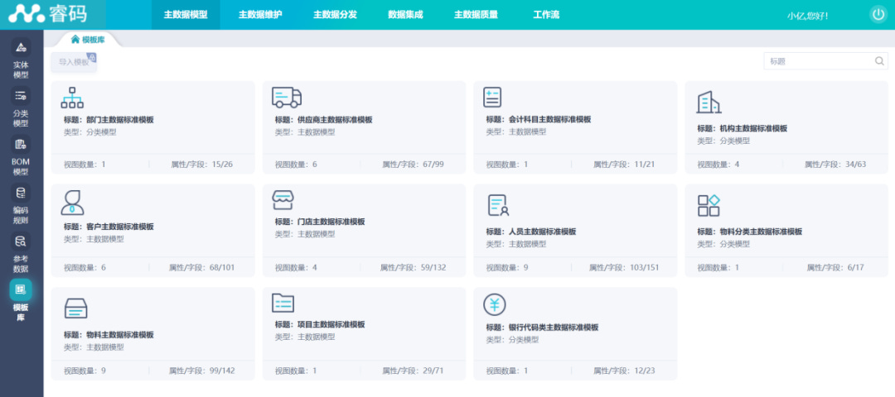Open the 主数据维护 menu
The image size is (895, 397).
(x=260, y=15)
